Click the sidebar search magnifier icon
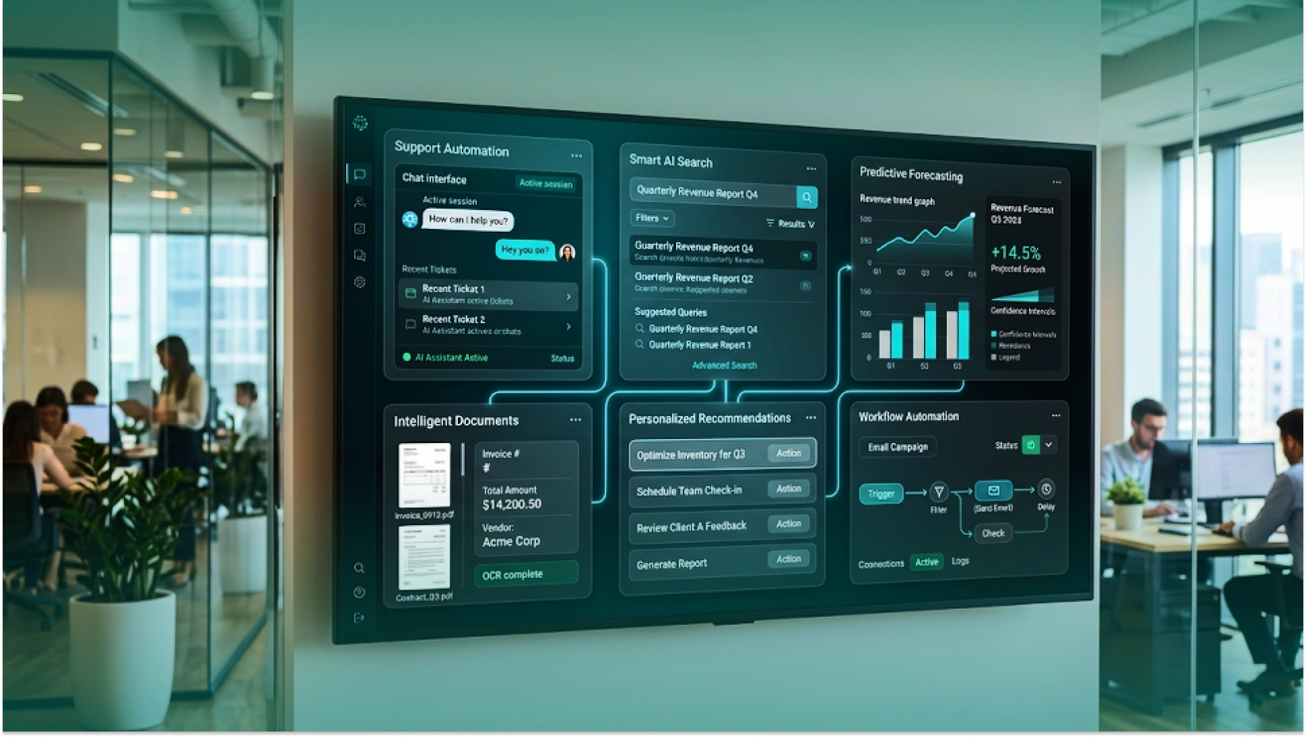Screen dimensions: 1306x737 pyautogui.click(x=359, y=568)
